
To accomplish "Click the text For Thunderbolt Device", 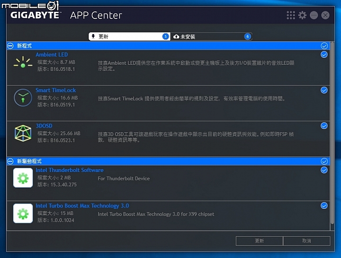I will click(124, 179).
